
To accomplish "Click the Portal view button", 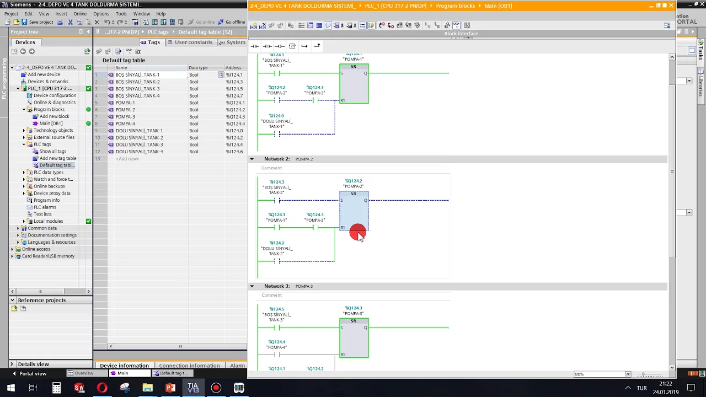I will (29, 373).
